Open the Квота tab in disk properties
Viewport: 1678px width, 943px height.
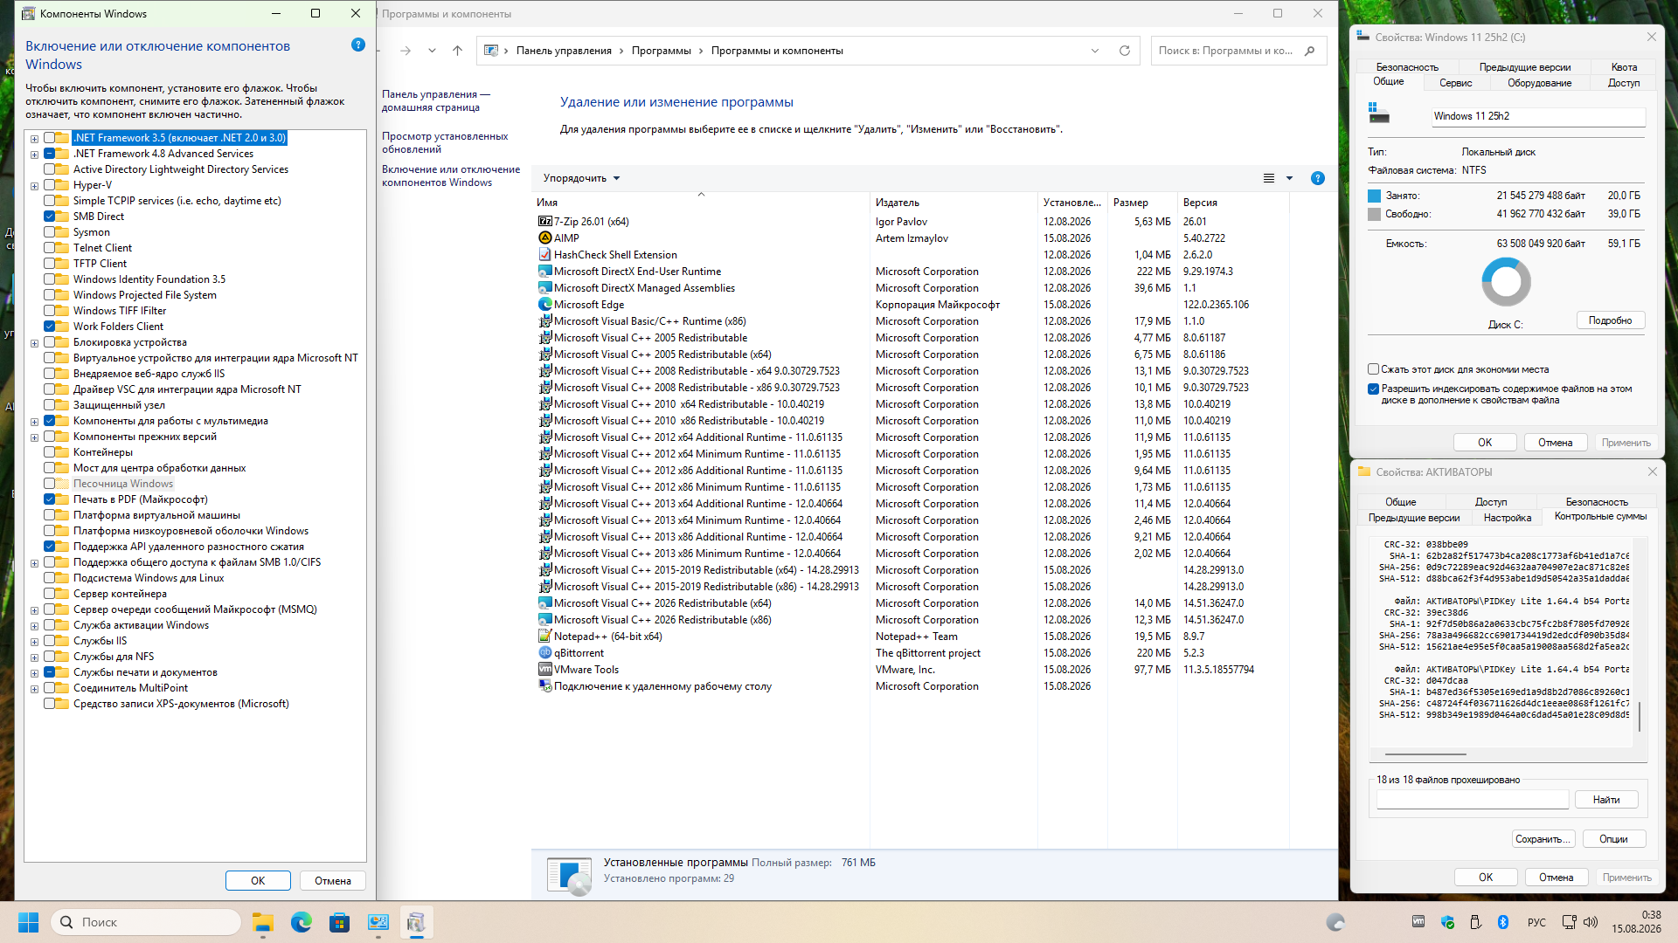pyautogui.click(x=1624, y=67)
